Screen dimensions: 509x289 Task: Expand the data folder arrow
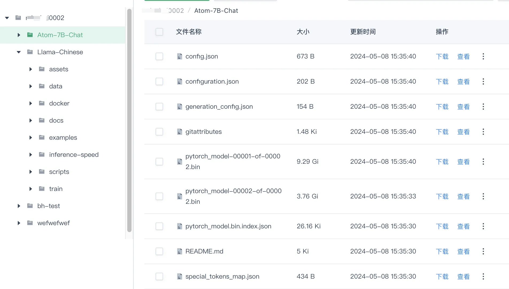[x=30, y=86]
